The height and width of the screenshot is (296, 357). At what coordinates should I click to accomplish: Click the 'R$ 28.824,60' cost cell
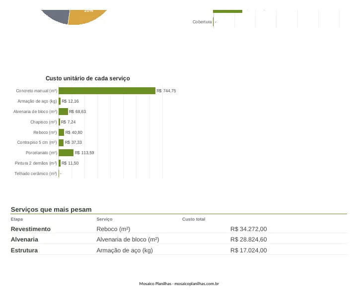pyautogui.click(x=249, y=239)
